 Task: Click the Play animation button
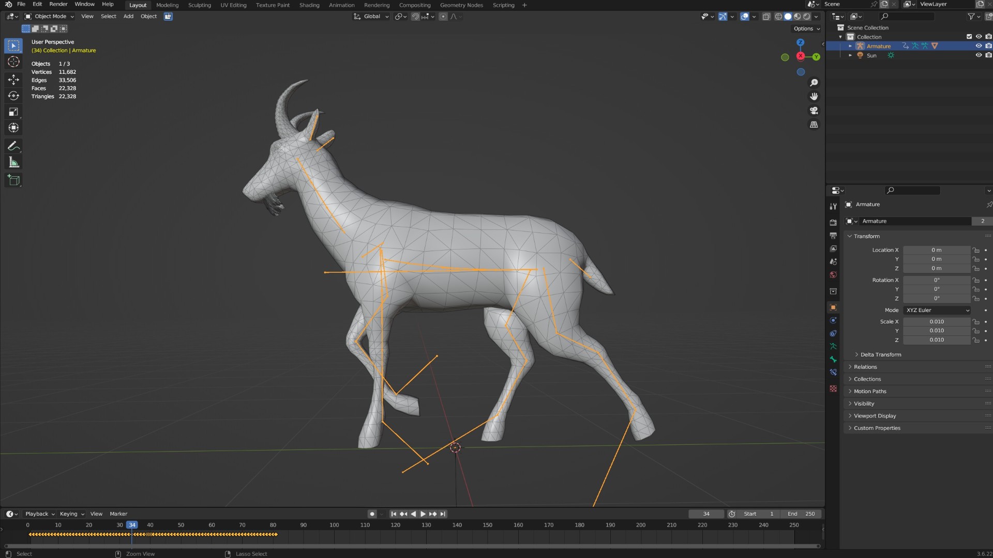tap(423, 514)
